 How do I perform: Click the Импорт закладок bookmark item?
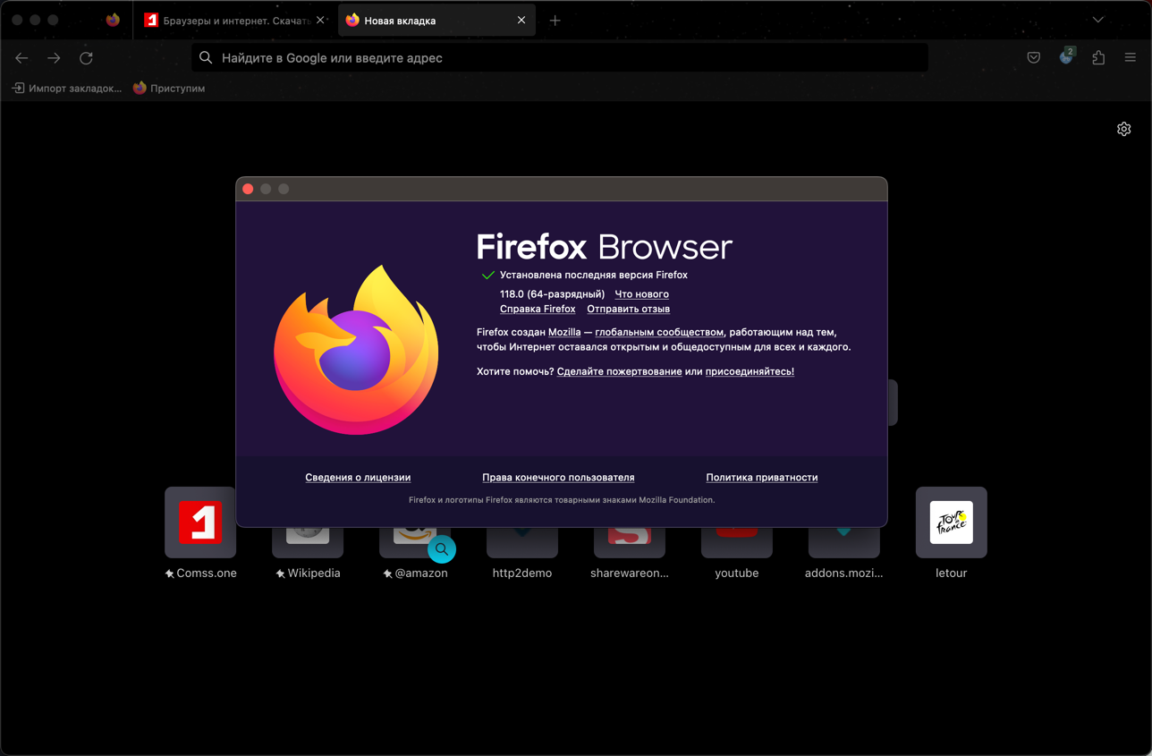(67, 89)
